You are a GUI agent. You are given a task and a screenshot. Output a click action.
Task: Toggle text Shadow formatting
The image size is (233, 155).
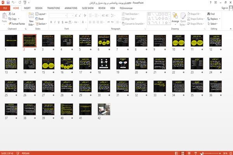point(63,22)
